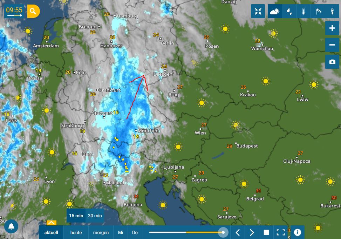Switch to the precipitation raindrops layer
Viewport: 341px width, 239px height.
point(289,11)
